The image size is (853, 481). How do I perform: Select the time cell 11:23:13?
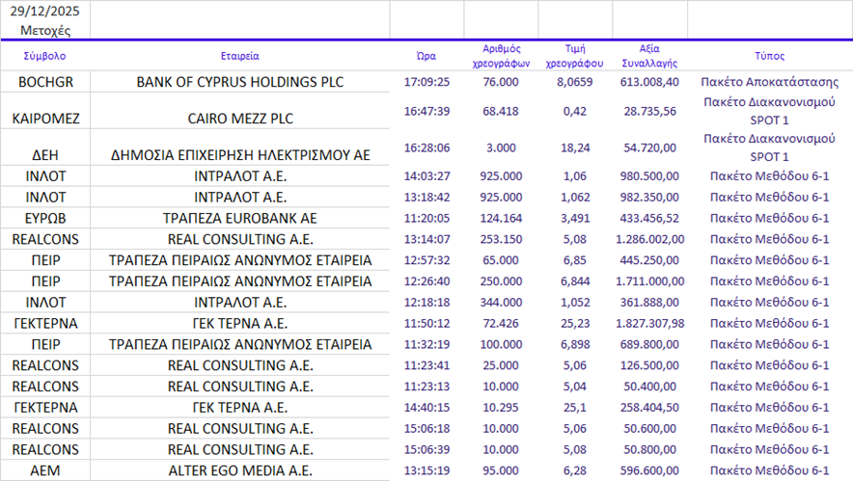click(x=426, y=387)
